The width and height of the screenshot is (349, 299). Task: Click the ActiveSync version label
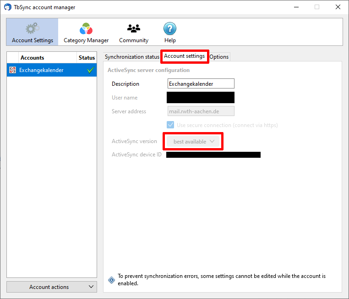134,141
